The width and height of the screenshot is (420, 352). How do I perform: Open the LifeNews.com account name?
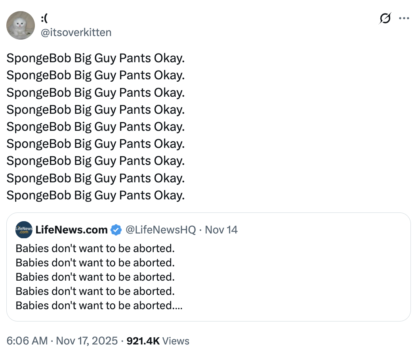tap(72, 230)
